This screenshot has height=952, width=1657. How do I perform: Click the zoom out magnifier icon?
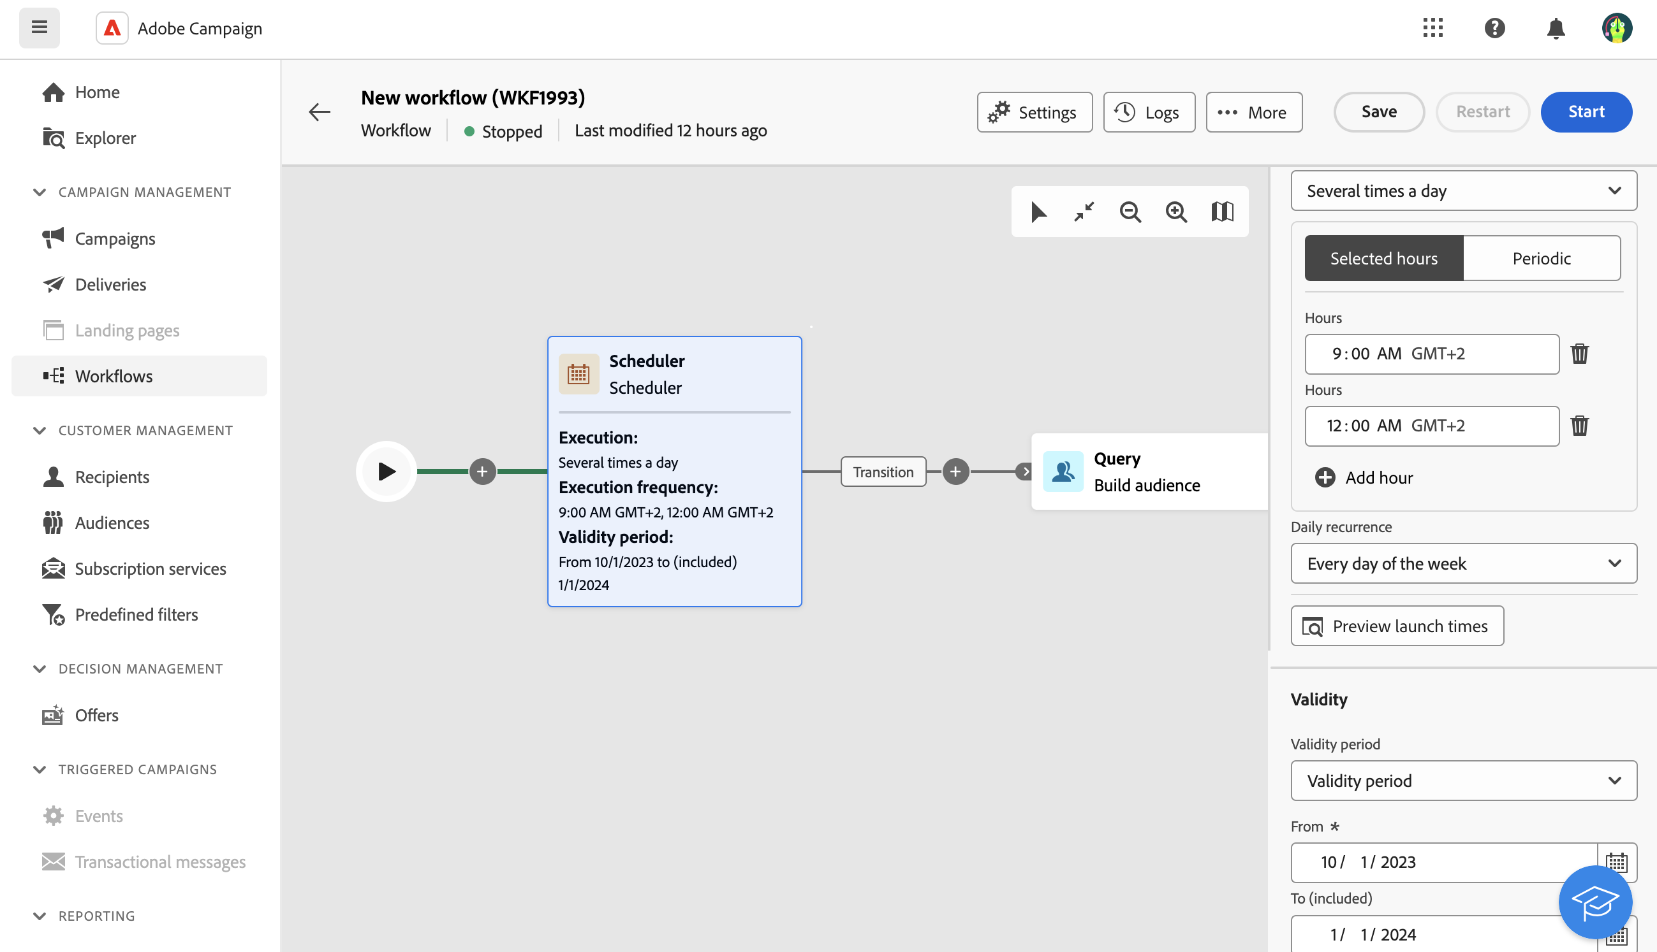click(1130, 212)
